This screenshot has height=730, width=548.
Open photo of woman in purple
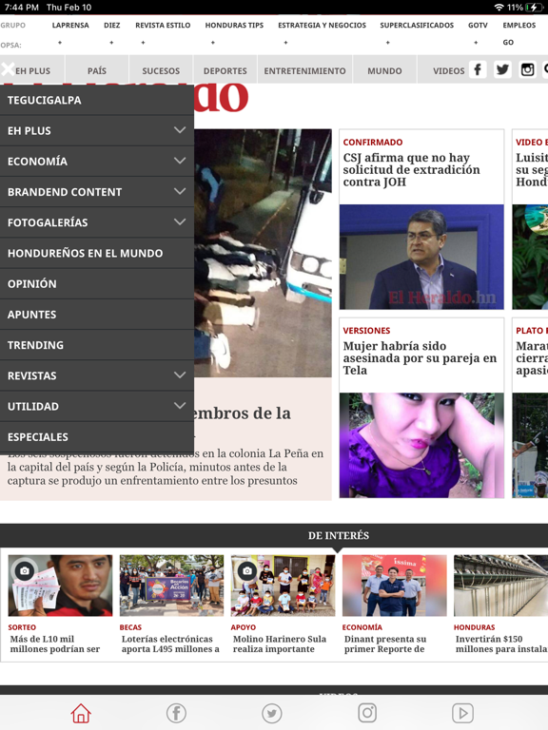421,445
